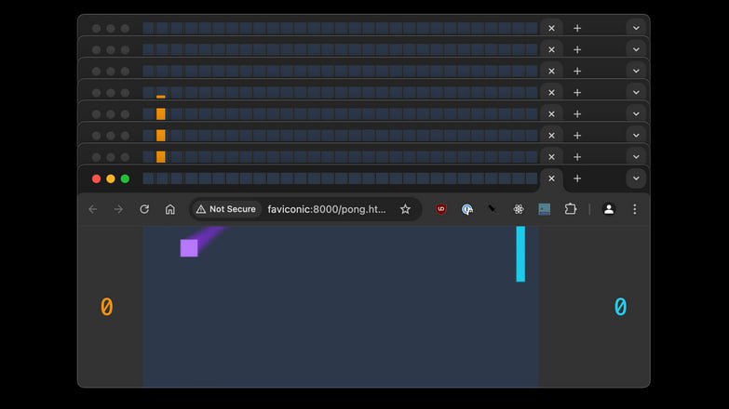Expand tab search in the window directly behind the front window

(x=636, y=157)
